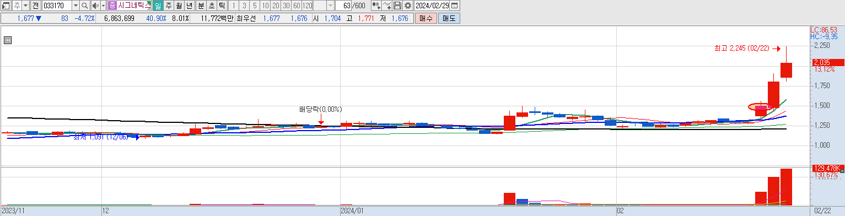Open the dropdown next to 주
This screenshot has height=216, width=845.
point(25,6)
